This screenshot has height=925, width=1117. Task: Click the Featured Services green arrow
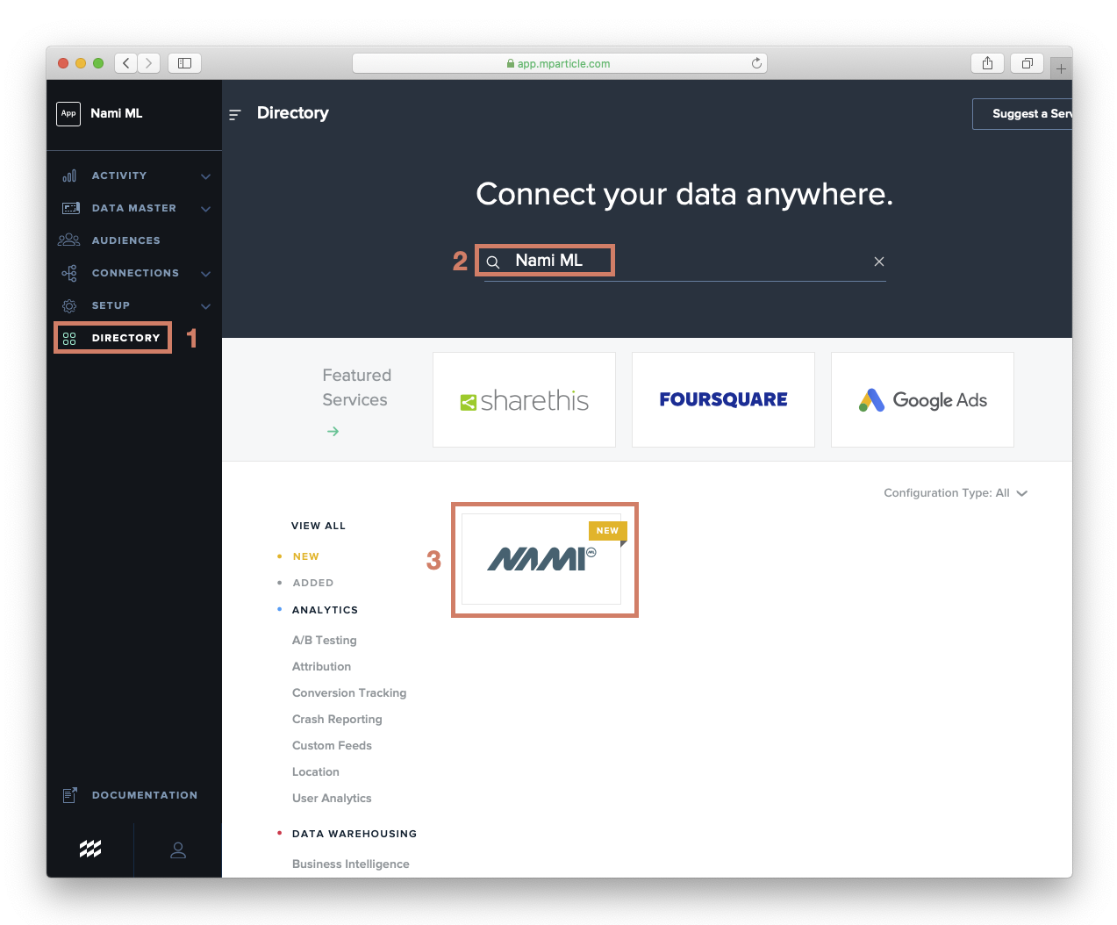[333, 431]
